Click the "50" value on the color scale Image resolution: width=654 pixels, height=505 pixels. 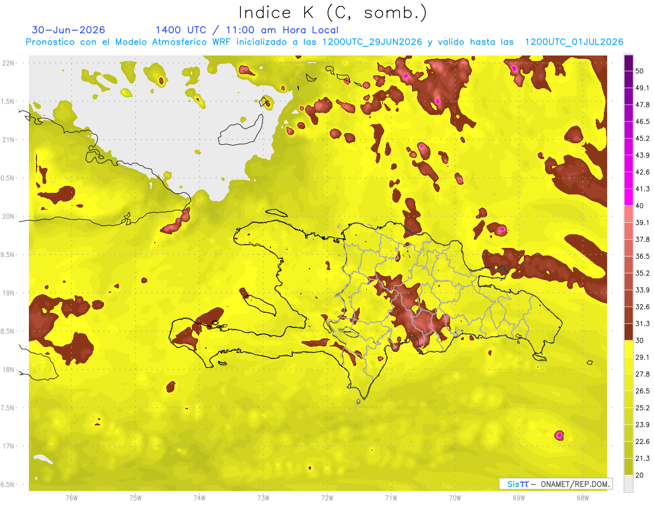(640, 71)
